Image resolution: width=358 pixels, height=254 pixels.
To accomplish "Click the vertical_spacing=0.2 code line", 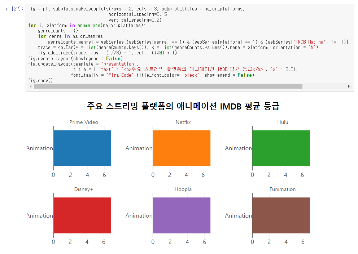I will point(135,20).
